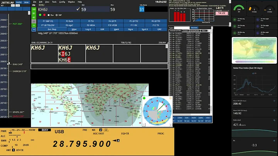Viewport: 278px width, 156px height.
Task: Click the antenna A triangle icon on radio panel
Action: (106, 130)
